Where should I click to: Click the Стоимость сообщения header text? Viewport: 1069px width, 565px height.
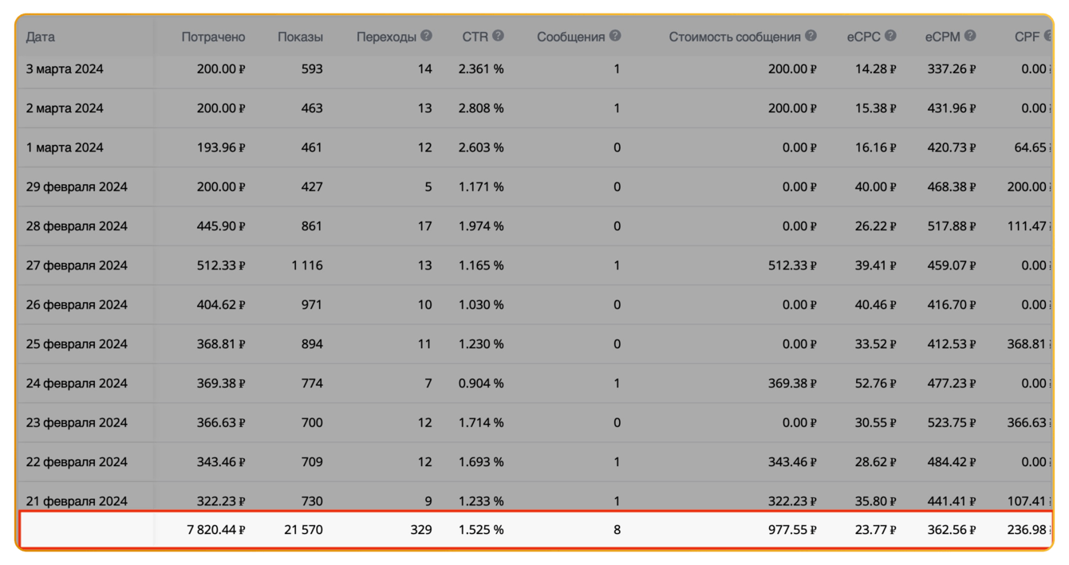tap(734, 37)
